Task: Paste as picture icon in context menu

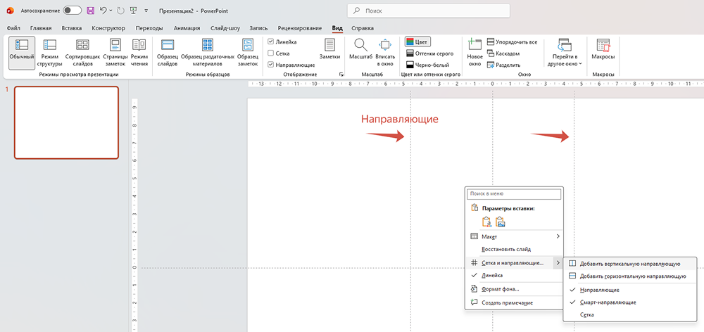Action: 501,222
